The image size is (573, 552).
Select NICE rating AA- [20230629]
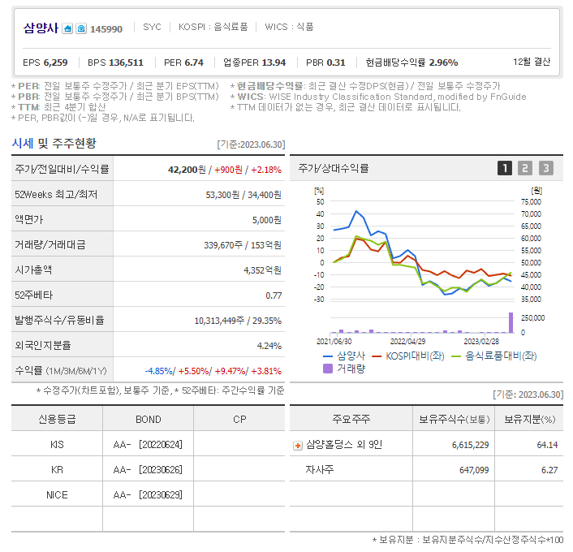pyautogui.click(x=148, y=495)
